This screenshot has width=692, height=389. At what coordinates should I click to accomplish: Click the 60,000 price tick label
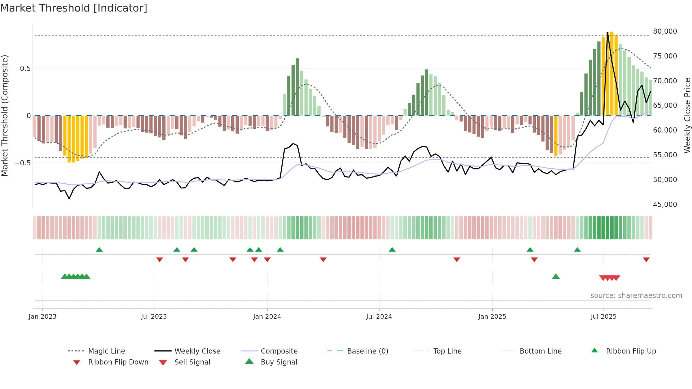(665, 130)
